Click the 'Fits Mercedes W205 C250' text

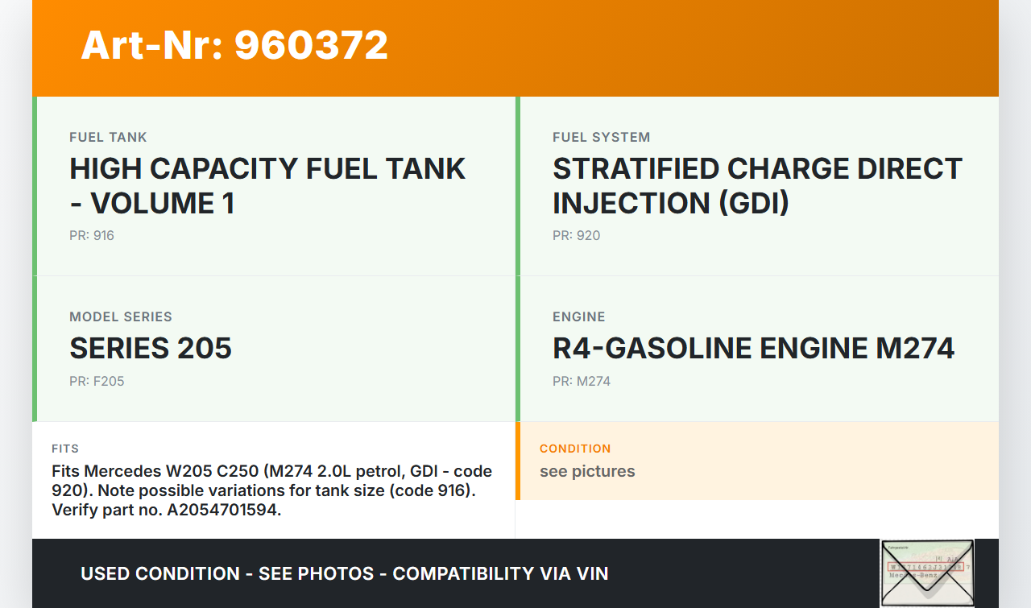(x=155, y=471)
